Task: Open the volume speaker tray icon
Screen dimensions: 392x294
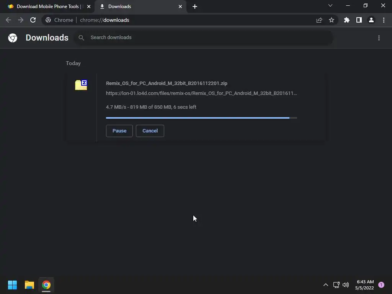Action: (346, 285)
